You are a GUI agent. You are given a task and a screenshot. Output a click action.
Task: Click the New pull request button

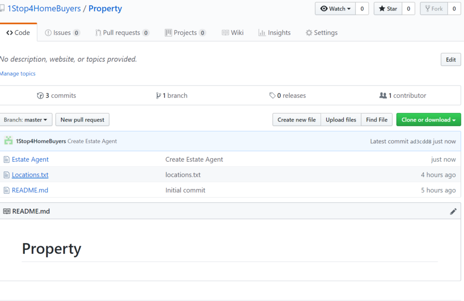tap(82, 120)
